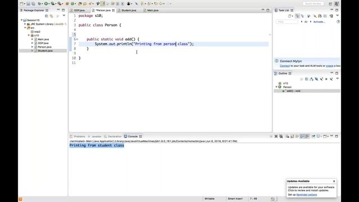The width and height of the screenshot is (359, 202).
Task: Switch to the Student.java editor tab
Action: 128,10
